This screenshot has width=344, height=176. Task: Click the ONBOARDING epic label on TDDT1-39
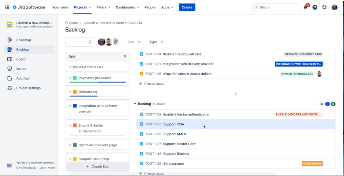313,164
